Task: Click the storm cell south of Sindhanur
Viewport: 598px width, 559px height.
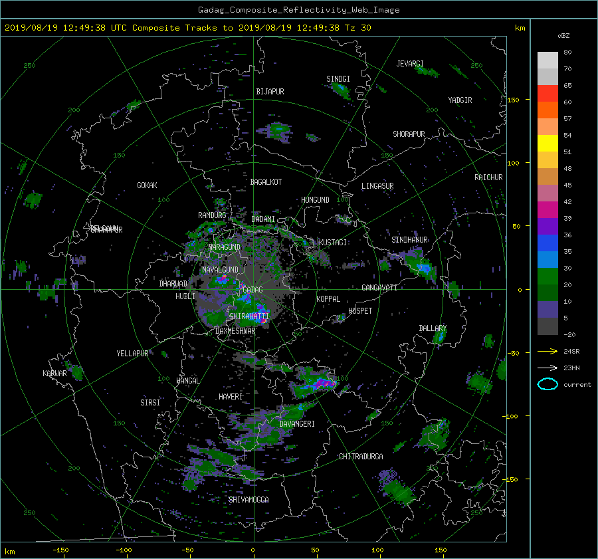Action: [421, 265]
